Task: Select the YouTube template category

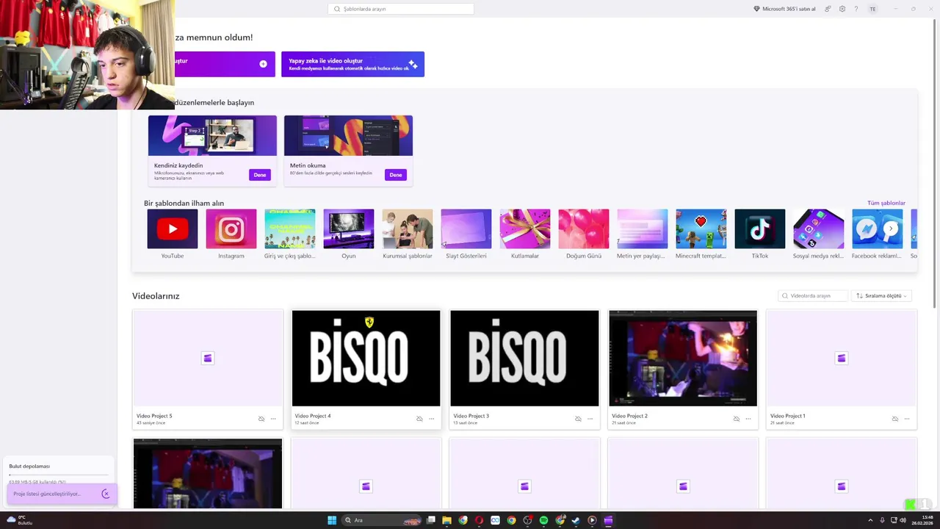Action: 173,234
